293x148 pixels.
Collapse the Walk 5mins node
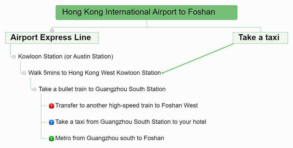[x=24, y=73]
